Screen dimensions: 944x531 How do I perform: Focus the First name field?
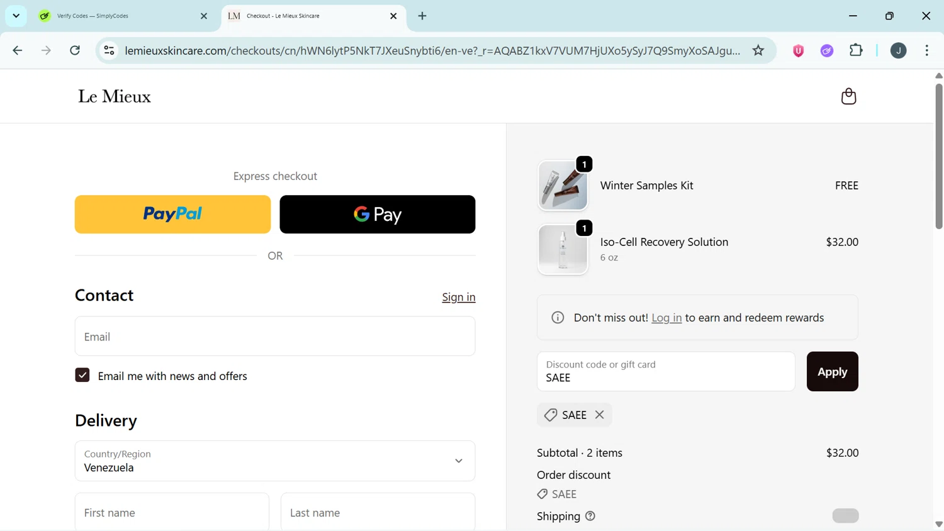[172, 512]
